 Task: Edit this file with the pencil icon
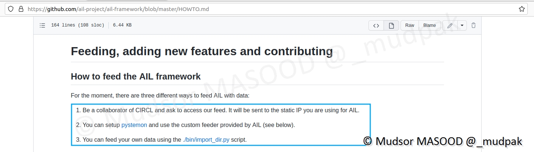(x=450, y=25)
